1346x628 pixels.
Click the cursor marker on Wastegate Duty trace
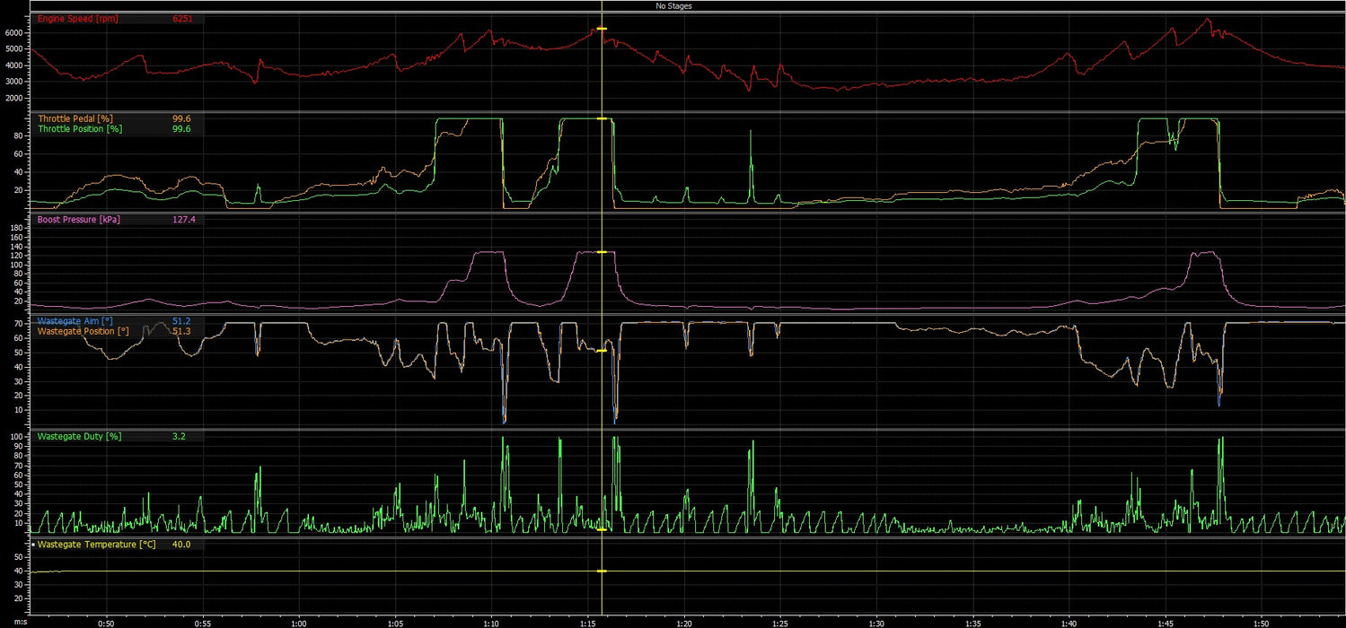point(601,529)
